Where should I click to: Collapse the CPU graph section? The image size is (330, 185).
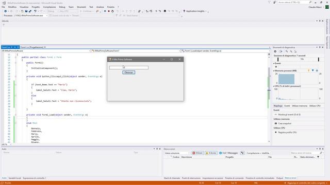[x=274, y=86]
